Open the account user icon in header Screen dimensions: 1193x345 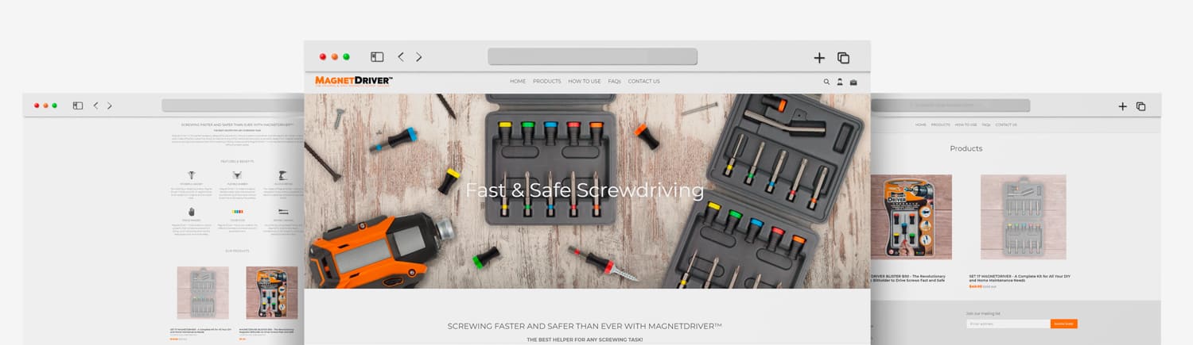pos(840,82)
